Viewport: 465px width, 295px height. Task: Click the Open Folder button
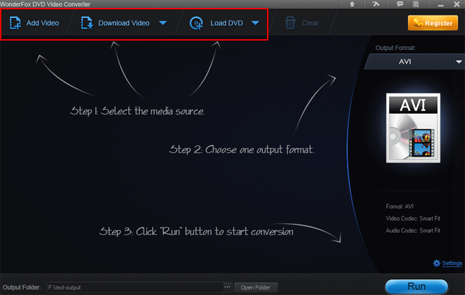click(x=256, y=287)
